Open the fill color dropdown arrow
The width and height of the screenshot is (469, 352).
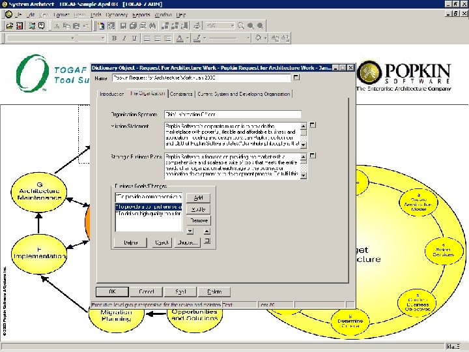pos(265,38)
